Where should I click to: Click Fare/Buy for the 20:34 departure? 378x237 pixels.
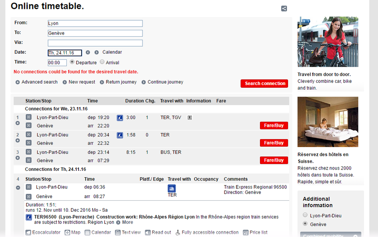pyautogui.click(x=274, y=143)
